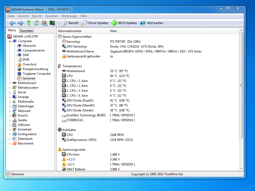This screenshot has height=191, width=255.
Task: Collapse the Computer tree node
Action: [x=10, y=41]
